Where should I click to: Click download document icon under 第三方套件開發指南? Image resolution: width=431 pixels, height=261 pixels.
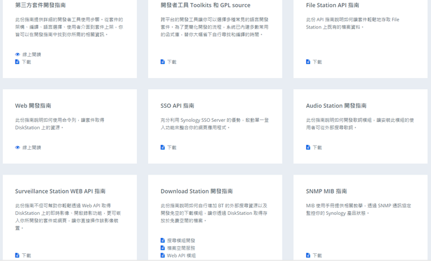[x=17, y=62]
